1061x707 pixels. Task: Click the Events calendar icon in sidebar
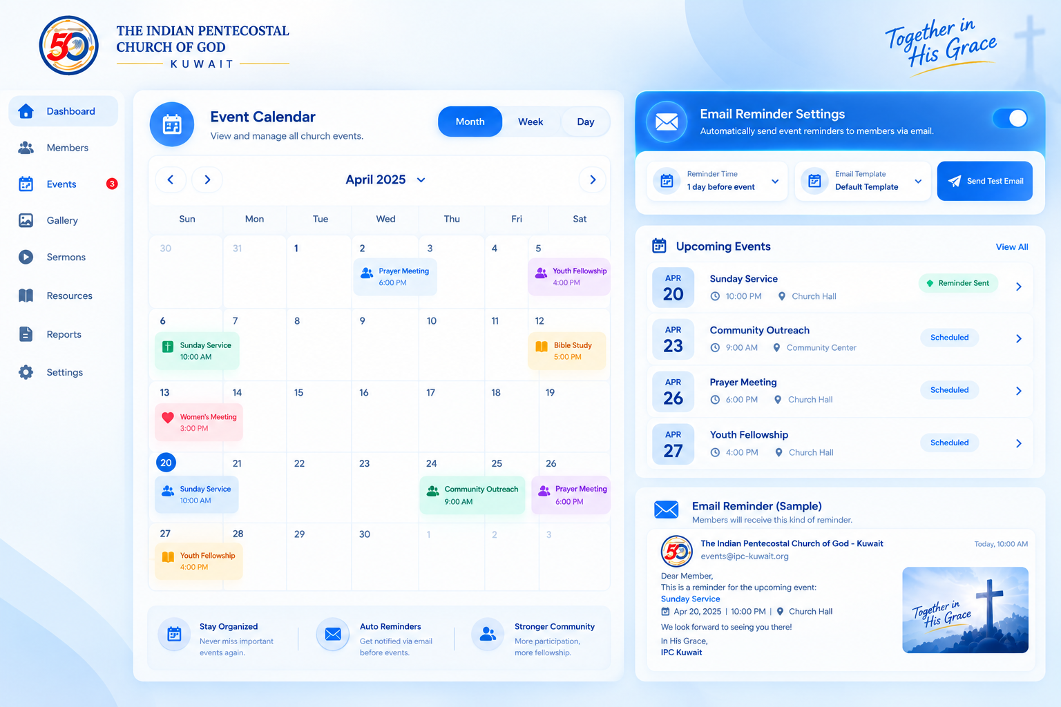[x=26, y=184]
